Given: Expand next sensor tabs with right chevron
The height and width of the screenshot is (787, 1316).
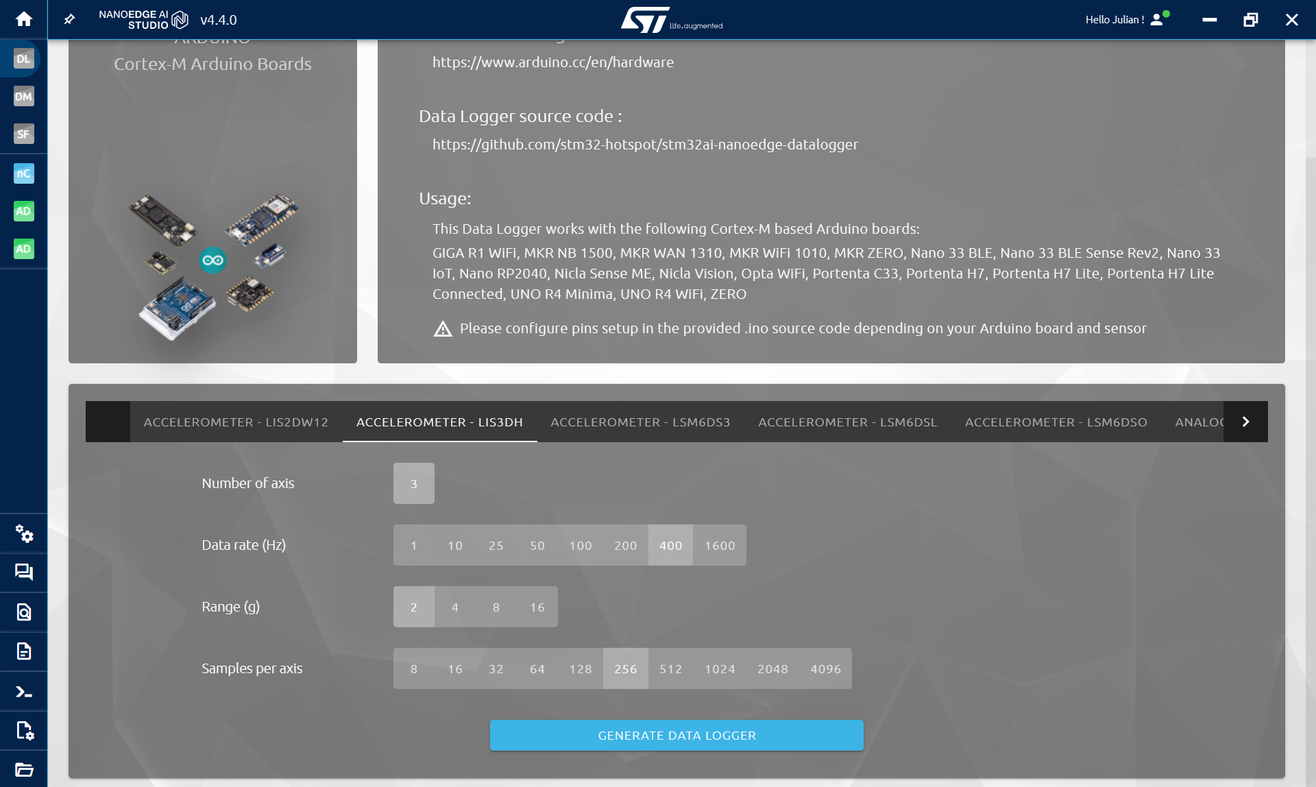Looking at the screenshot, I should pos(1246,422).
